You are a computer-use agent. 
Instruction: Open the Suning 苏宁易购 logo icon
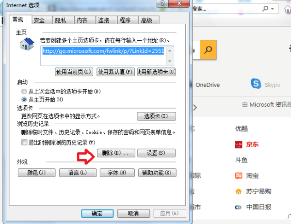(239, 192)
